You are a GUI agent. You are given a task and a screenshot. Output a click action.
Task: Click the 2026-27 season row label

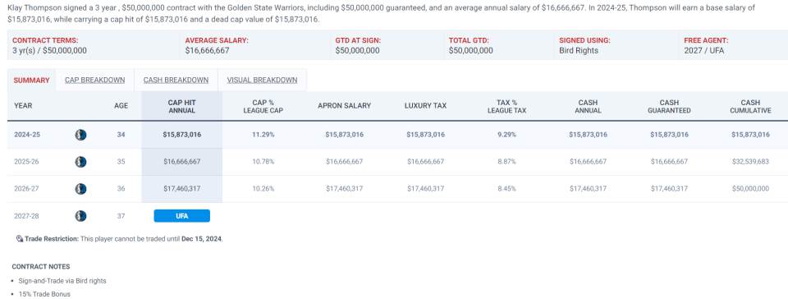click(x=26, y=189)
